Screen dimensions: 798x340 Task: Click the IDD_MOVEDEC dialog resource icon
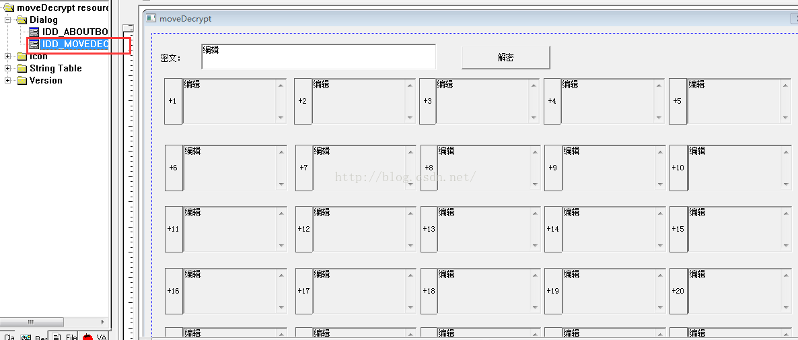coord(34,44)
